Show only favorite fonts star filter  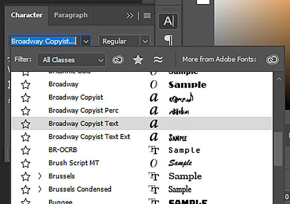coord(138,60)
